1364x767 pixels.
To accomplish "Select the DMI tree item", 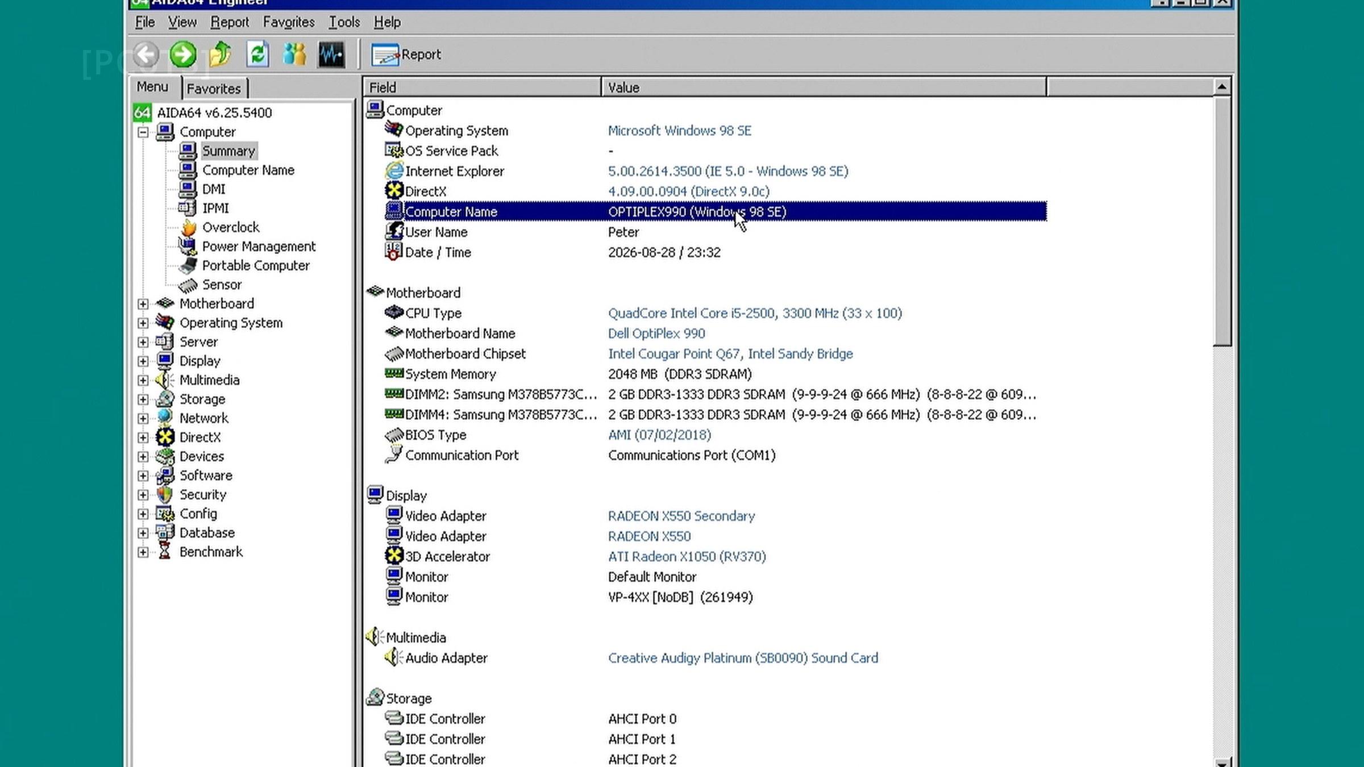I will [214, 189].
